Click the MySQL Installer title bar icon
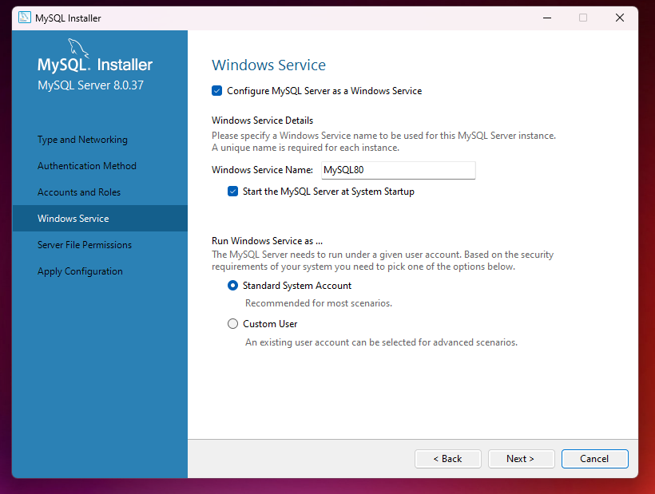Image resolution: width=655 pixels, height=494 pixels. click(x=25, y=18)
